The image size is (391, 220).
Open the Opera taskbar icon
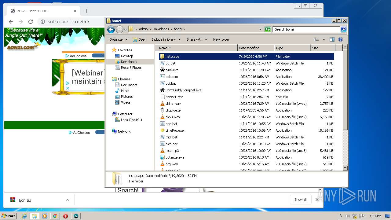click(x=65, y=216)
